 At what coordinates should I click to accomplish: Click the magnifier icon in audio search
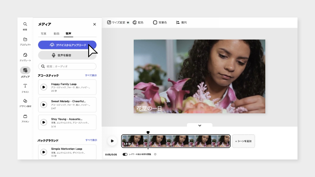(x=43, y=66)
